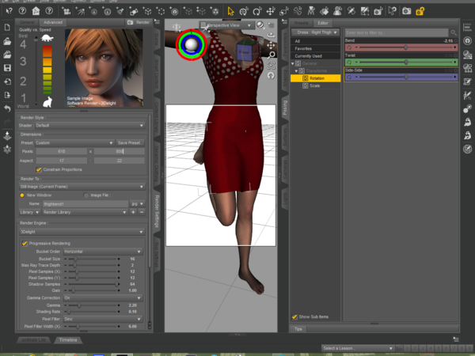475x356 pixels.
Task: Click the Enter text to filter by field
Action: pos(397,32)
